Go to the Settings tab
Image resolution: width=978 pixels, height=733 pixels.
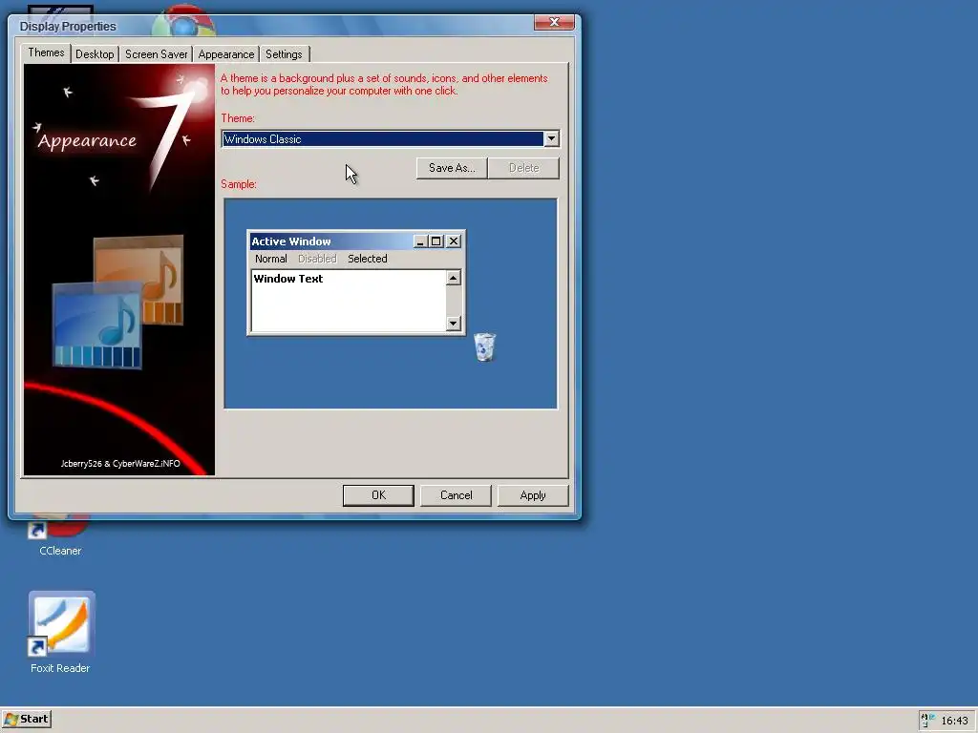[x=284, y=54]
